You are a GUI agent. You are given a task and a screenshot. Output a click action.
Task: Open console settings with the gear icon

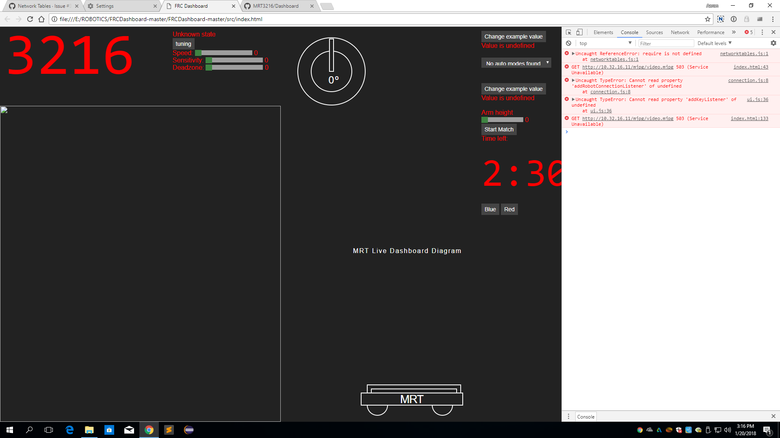click(x=773, y=43)
